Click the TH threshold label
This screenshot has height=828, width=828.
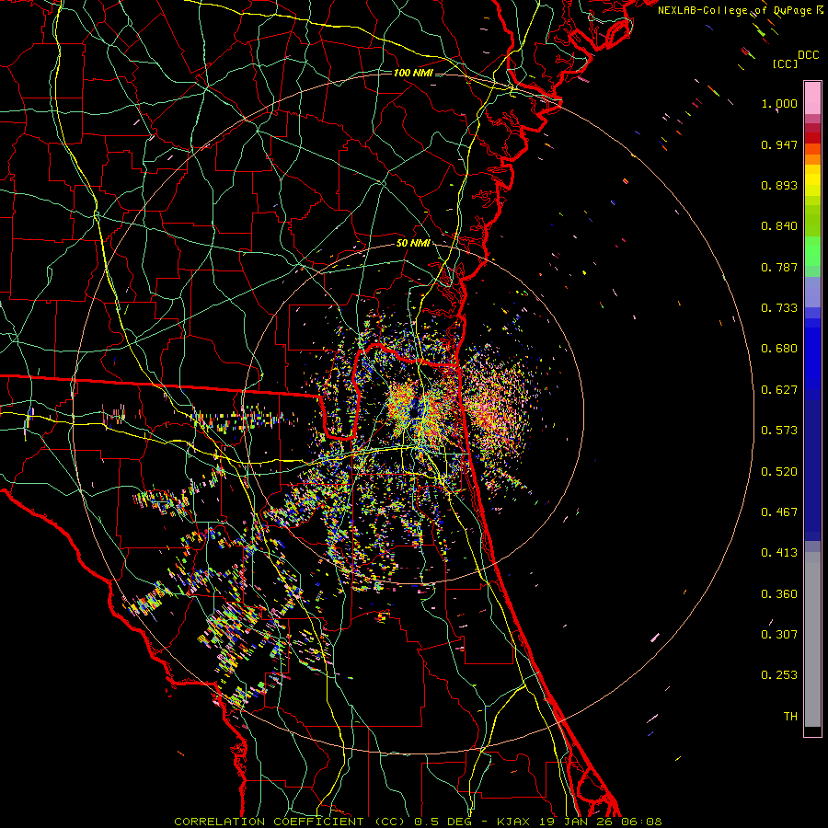[x=790, y=717]
